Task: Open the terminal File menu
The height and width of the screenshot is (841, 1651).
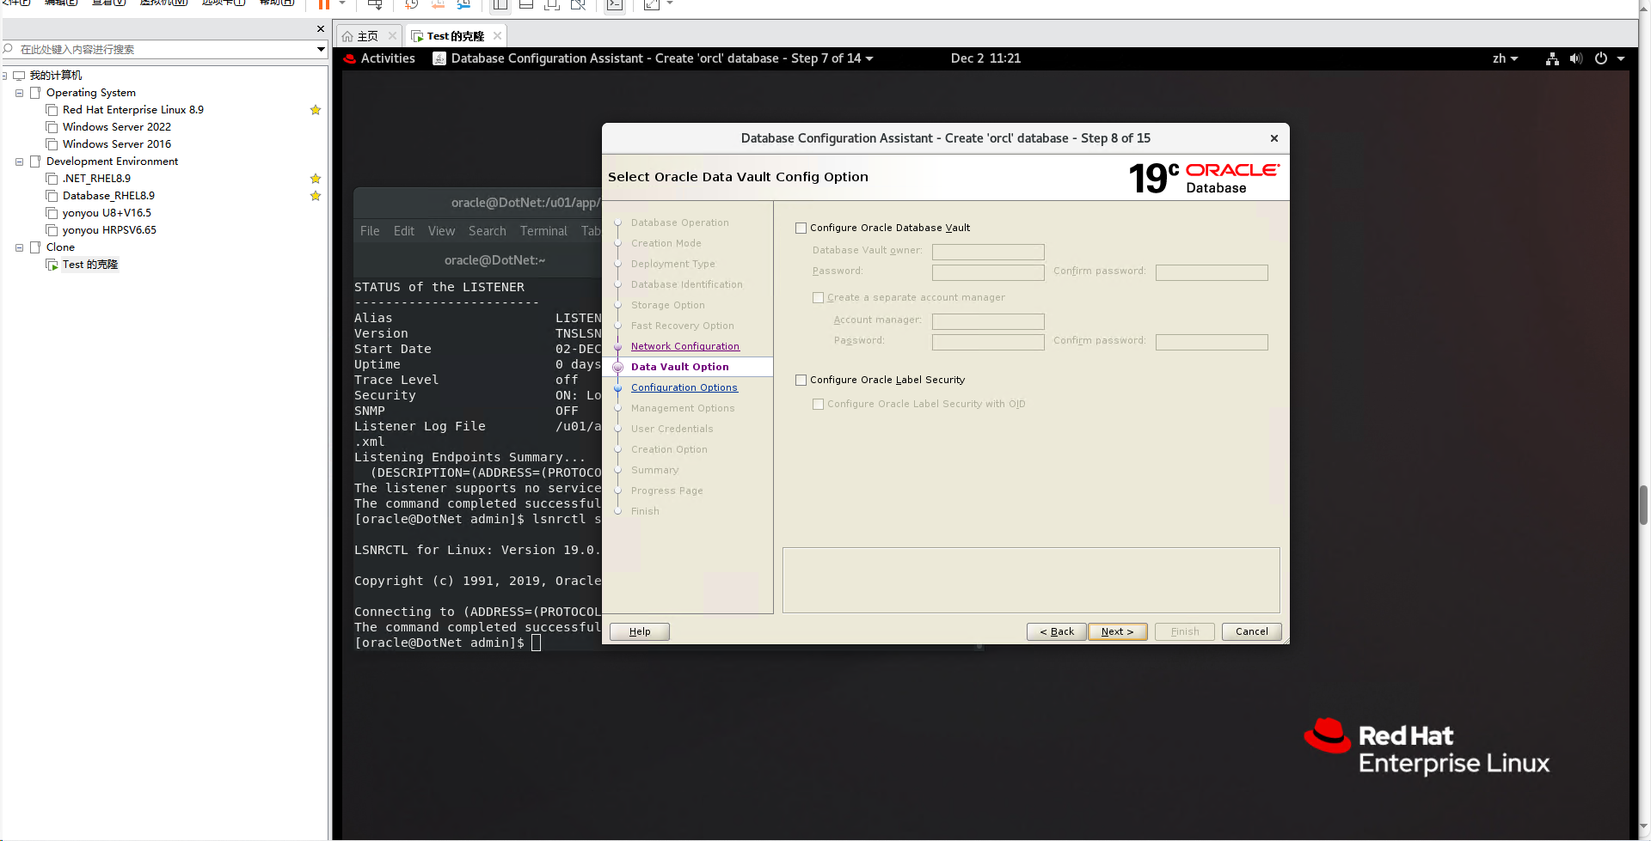Action: 370,231
